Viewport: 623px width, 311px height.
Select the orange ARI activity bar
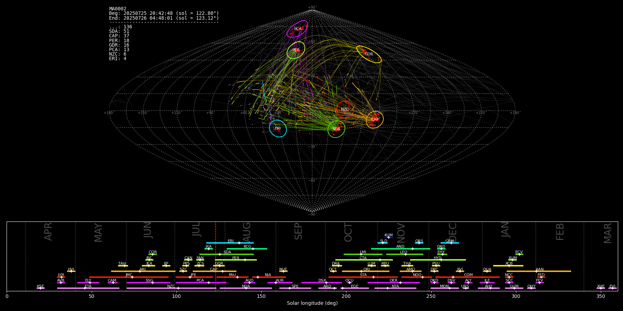tap(143, 271)
